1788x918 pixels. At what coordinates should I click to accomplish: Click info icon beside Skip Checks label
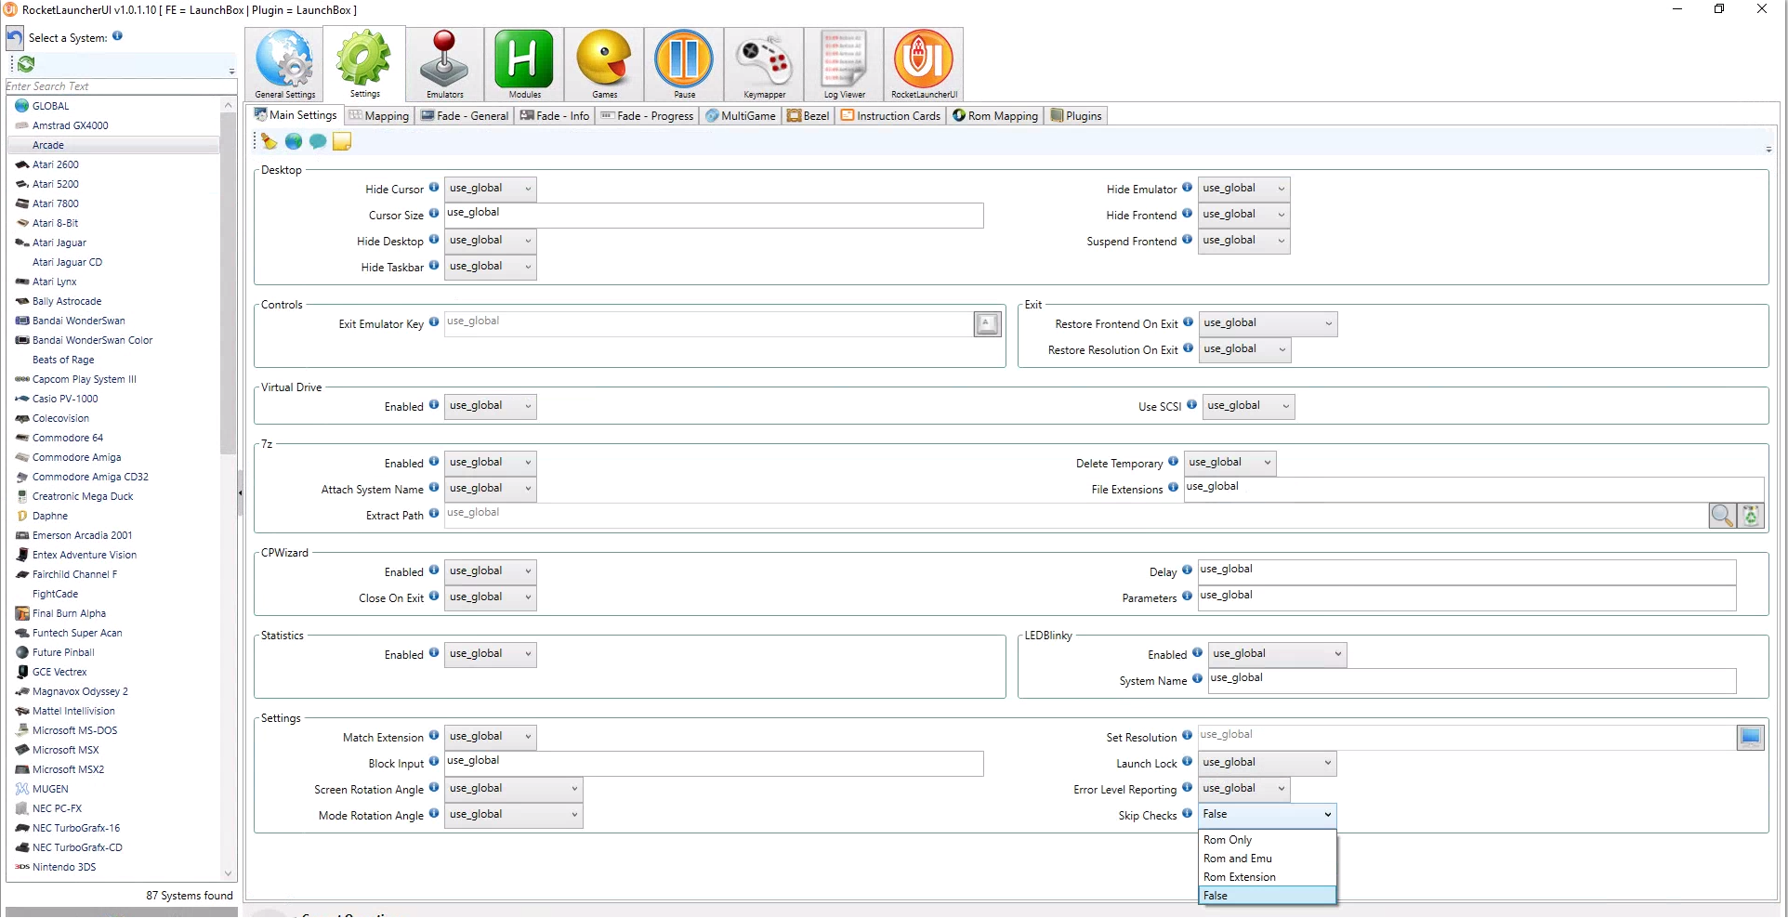coord(1187,814)
